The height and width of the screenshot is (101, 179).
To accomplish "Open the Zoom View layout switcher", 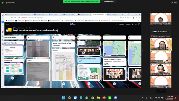I will point(174,3).
